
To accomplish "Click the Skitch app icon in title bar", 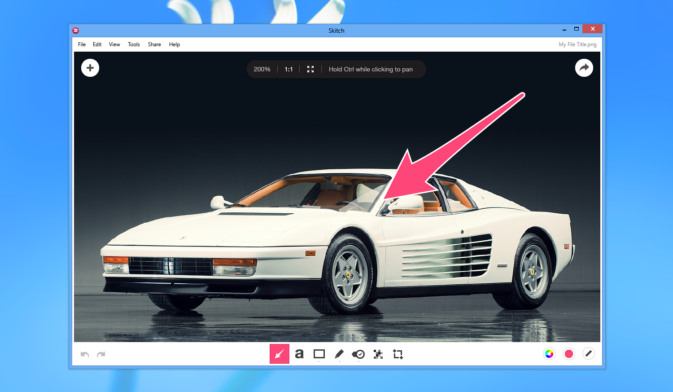I will pyautogui.click(x=76, y=31).
